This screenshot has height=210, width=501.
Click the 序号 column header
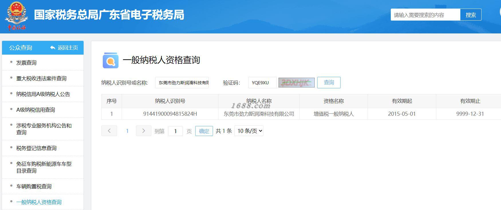click(112, 101)
